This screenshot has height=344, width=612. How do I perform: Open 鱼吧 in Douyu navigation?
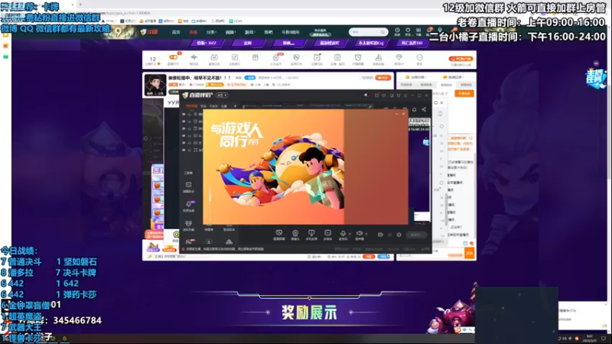(x=269, y=32)
